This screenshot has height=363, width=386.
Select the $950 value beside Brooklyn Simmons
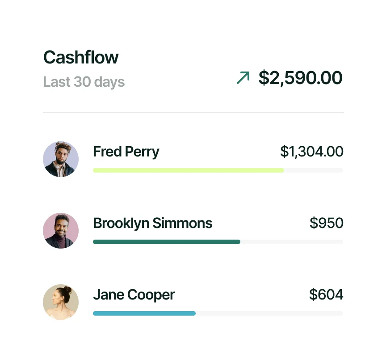pos(327,223)
